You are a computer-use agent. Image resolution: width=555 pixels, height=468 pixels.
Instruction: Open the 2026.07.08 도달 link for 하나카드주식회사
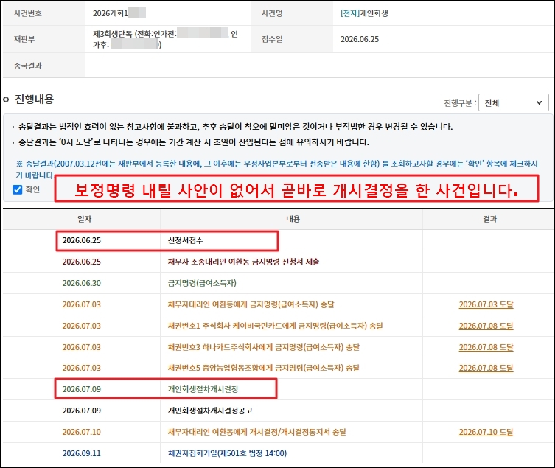[x=486, y=347]
